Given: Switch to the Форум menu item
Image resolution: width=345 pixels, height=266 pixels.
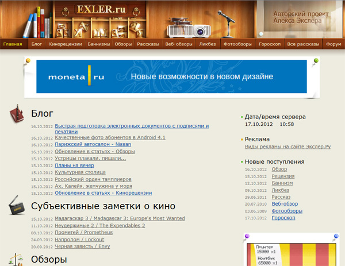Looking at the screenshot, I should coord(333,44).
